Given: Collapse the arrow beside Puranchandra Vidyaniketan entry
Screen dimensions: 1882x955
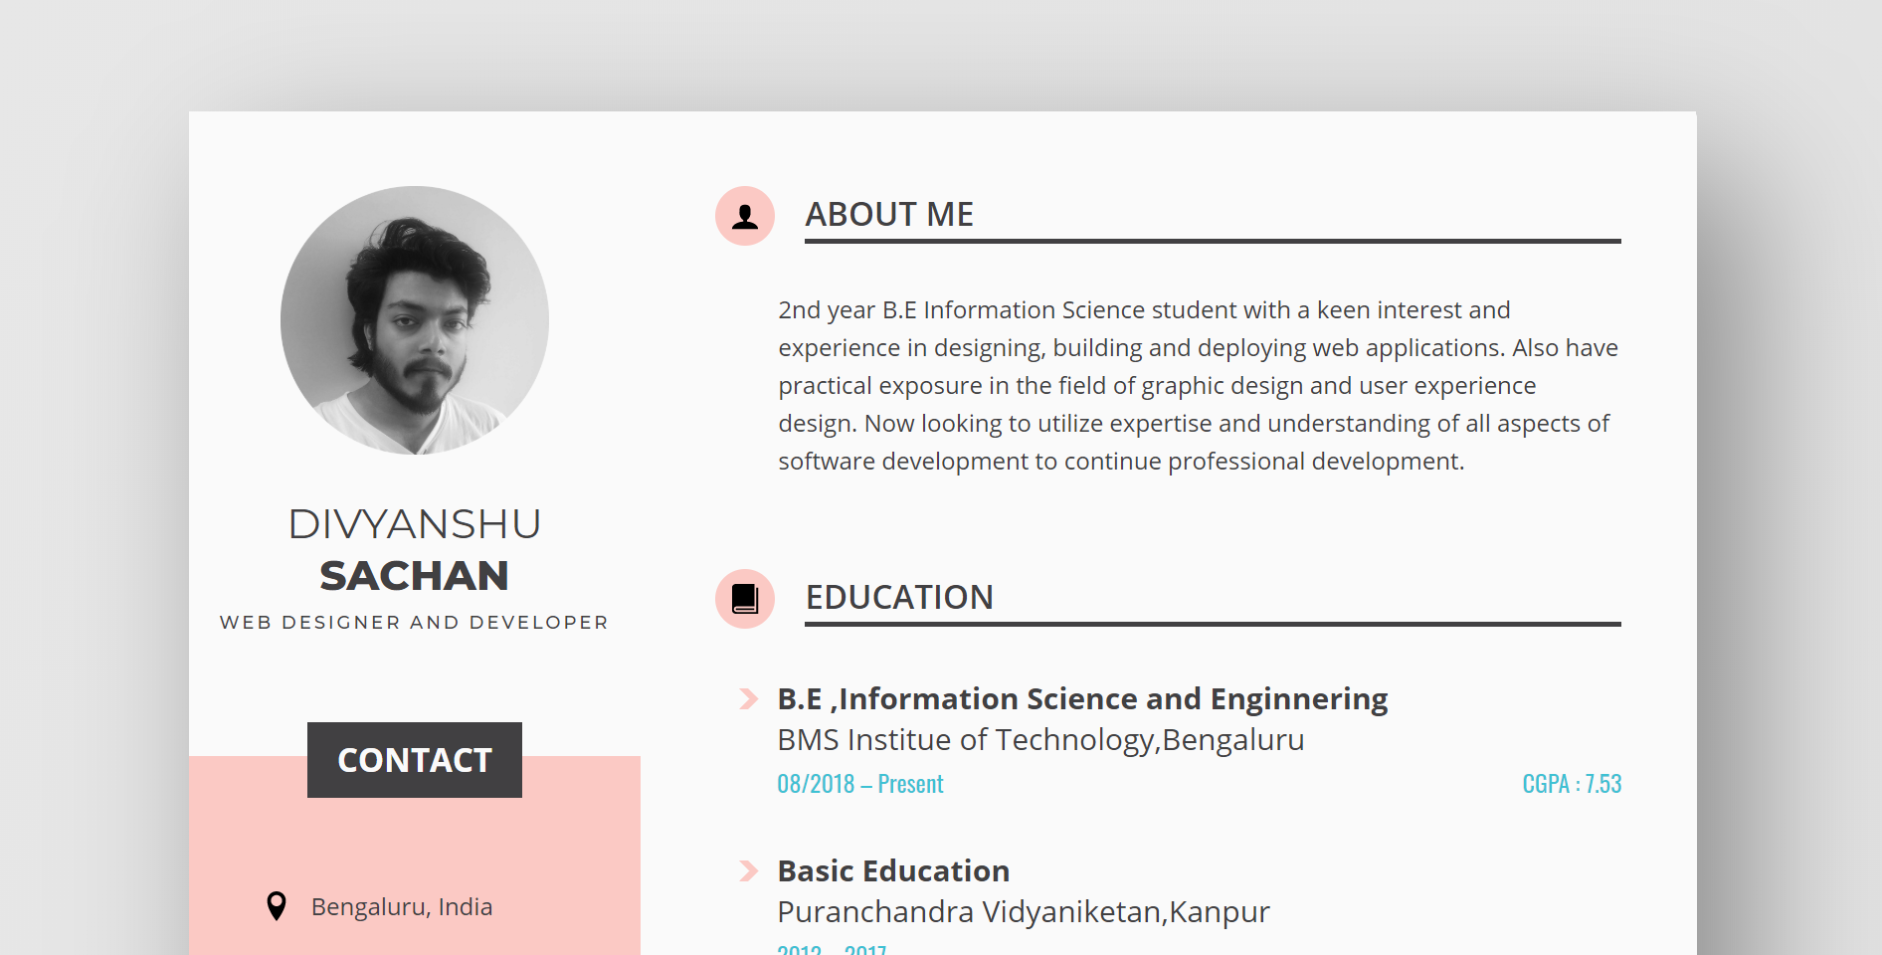Looking at the screenshot, I should coord(747,869).
